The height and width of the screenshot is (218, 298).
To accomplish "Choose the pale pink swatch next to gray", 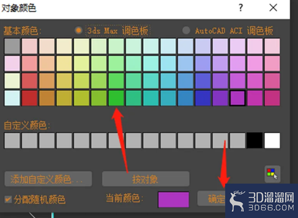I will point(29,46).
